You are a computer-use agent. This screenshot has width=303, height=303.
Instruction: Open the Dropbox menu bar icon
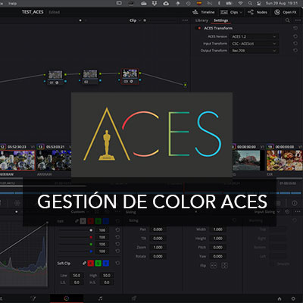pyautogui.click(x=154, y=3)
